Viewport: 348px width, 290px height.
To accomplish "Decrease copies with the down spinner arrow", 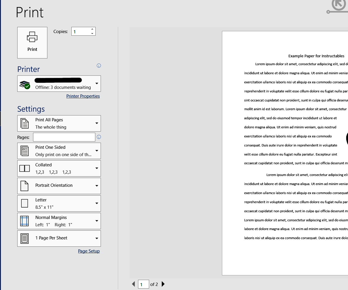I will click(92, 33).
